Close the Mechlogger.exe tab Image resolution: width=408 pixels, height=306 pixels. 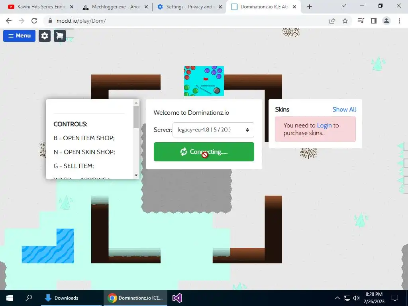coord(146,7)
